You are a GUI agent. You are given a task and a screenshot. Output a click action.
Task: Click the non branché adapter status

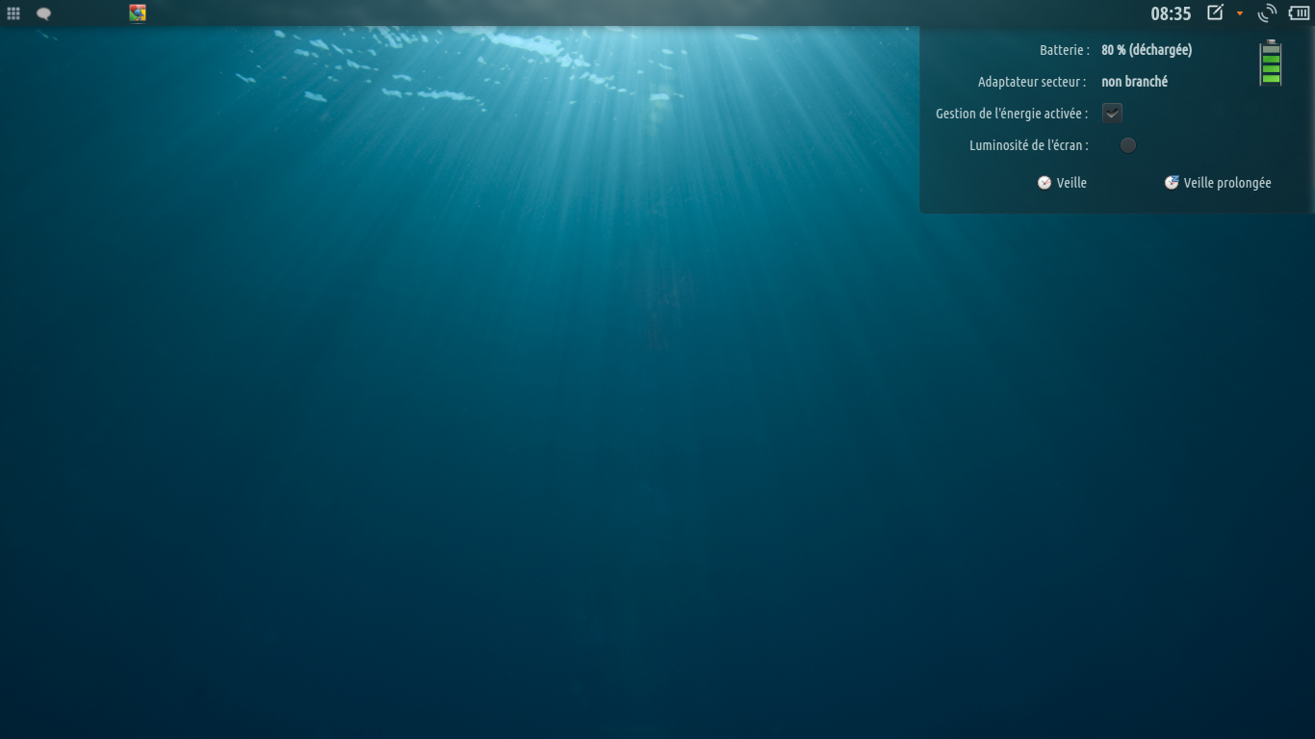pyautogui.click(x=1135, y=82)
